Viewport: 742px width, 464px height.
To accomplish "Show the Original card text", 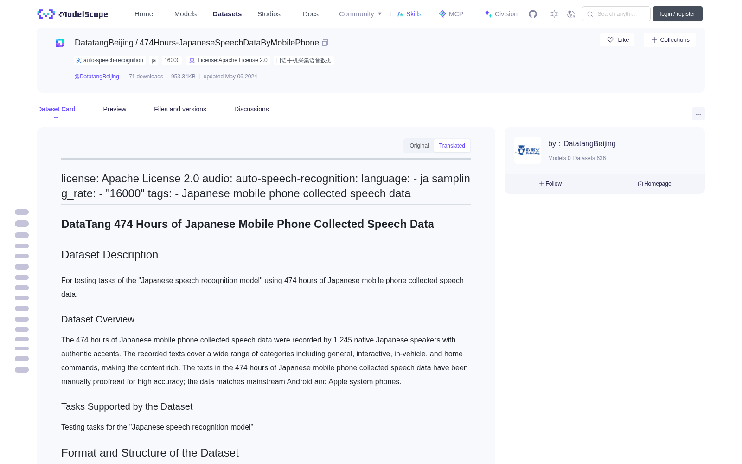I will (x=419, y=146).
